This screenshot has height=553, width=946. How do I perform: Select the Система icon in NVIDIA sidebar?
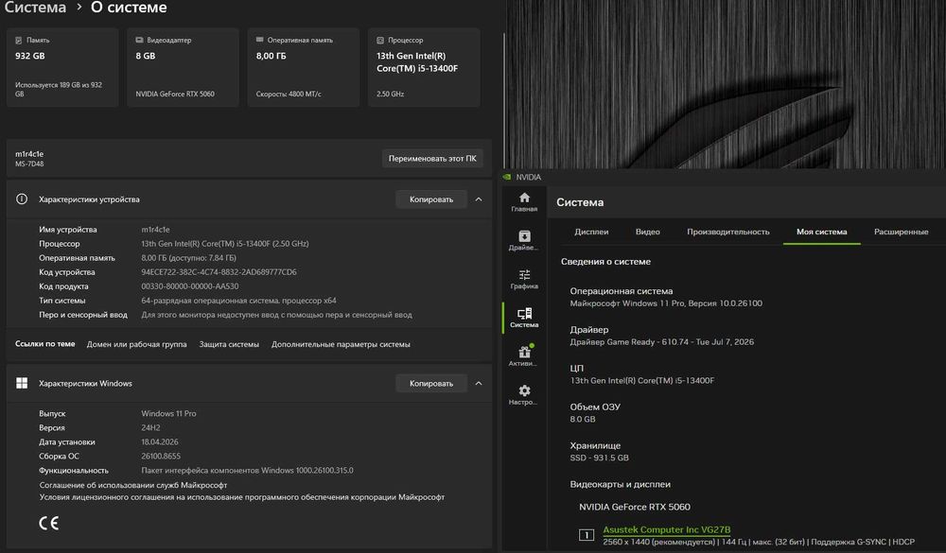[x=524, y=314]
